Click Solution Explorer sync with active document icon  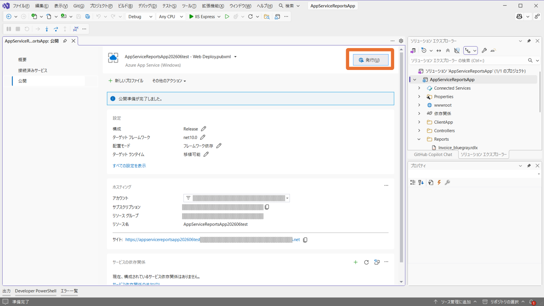[439, 50]
